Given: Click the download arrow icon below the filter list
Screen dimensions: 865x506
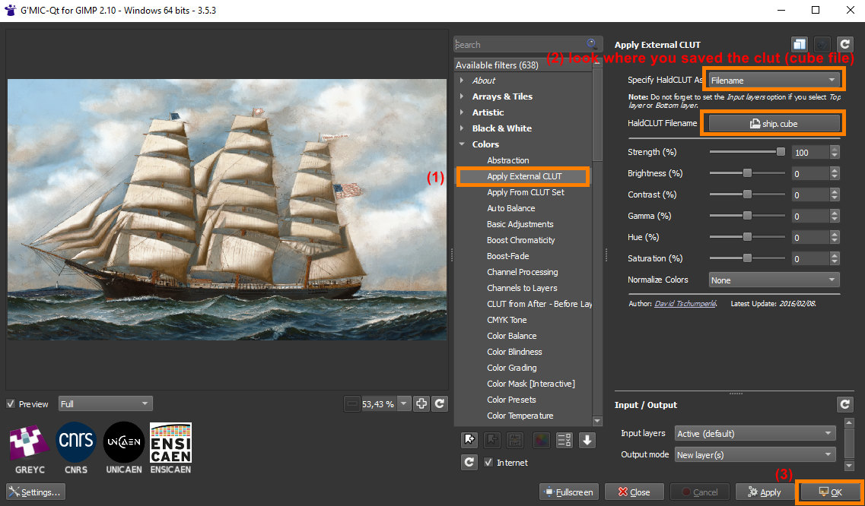Looking at the screenshot, I should 587,439.
